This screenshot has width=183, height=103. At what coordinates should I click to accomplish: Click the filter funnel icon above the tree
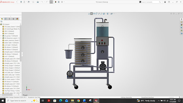pos(1,22)
